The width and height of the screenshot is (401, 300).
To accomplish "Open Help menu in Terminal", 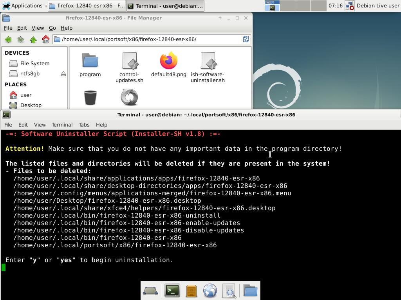I will 101,125.
